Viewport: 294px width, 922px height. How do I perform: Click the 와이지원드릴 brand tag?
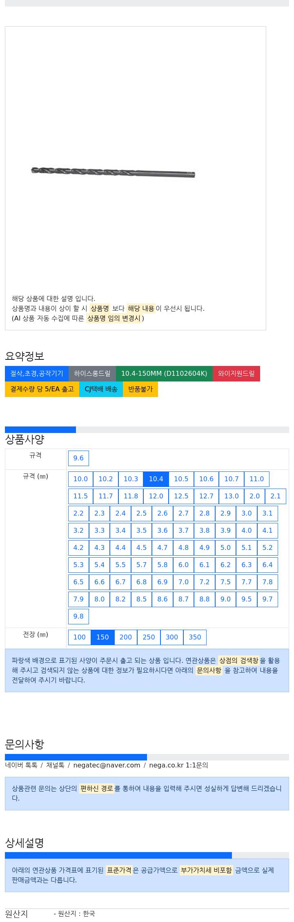click(x=236, y=373)
